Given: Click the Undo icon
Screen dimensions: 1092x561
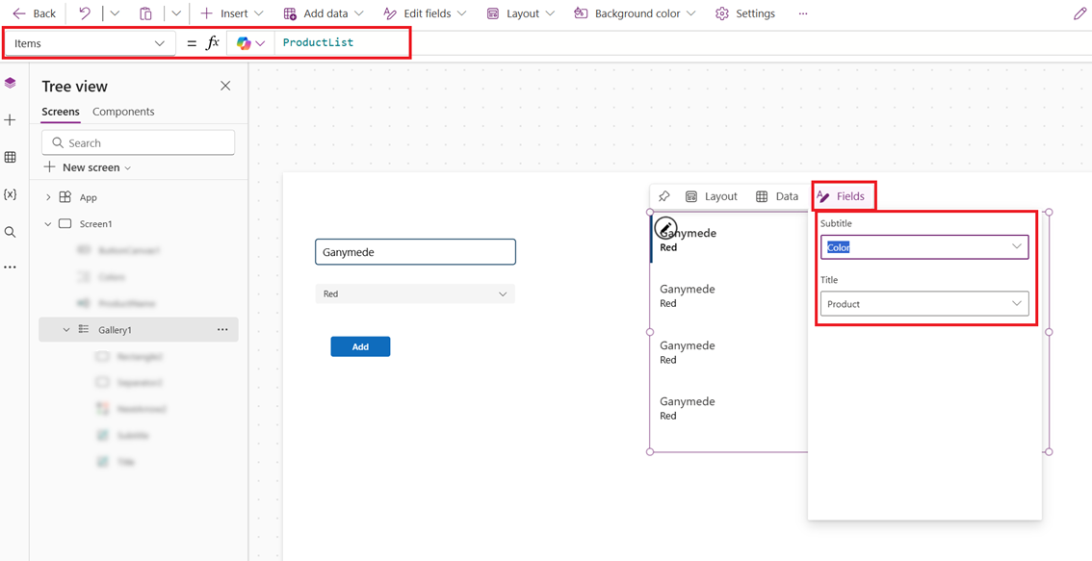Looking at the screenshot, I should click(x=85, y=13).
